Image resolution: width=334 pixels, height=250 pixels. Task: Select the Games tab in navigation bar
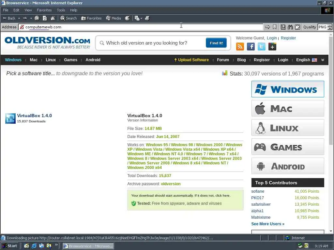click(x=70, y=60)
